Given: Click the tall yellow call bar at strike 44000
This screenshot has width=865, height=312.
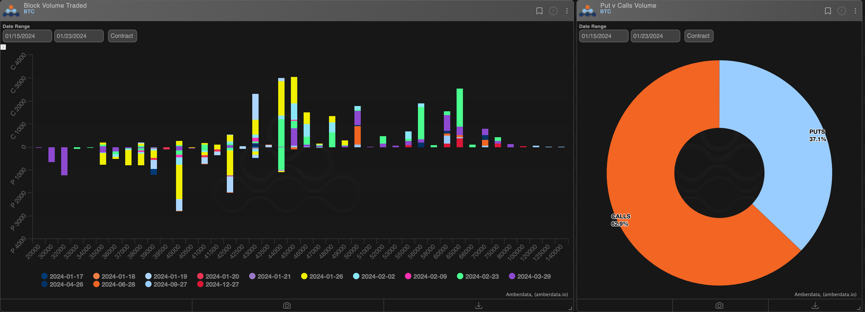Looking at the screenshot, I should pyautogui.click(x=281, y=98).
